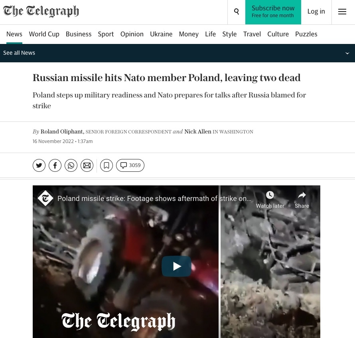Expand the See all News chevron
The height and width of the screenshot is (338, 355).
(x=347, y=53)
